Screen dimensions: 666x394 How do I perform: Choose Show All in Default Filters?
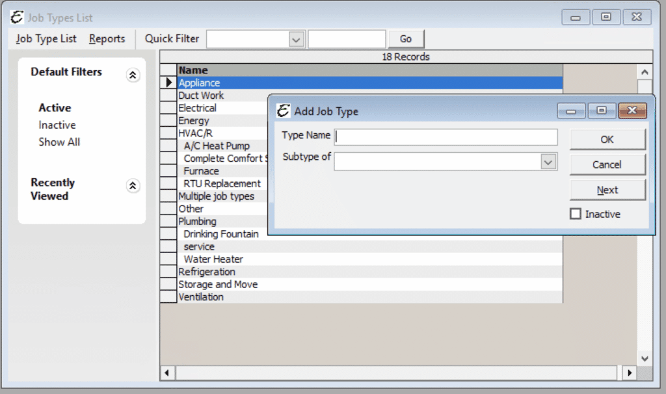tap(59, 142)
